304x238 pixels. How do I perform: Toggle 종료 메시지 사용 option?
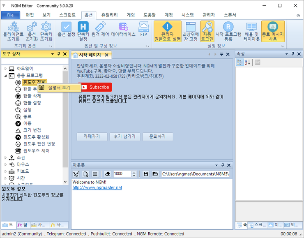(273, 31)
